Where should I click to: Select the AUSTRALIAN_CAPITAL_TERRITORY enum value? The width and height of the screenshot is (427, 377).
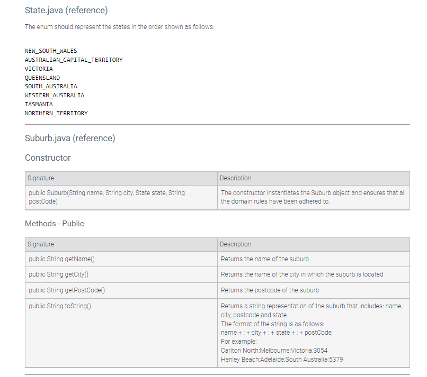coord(74,60)
